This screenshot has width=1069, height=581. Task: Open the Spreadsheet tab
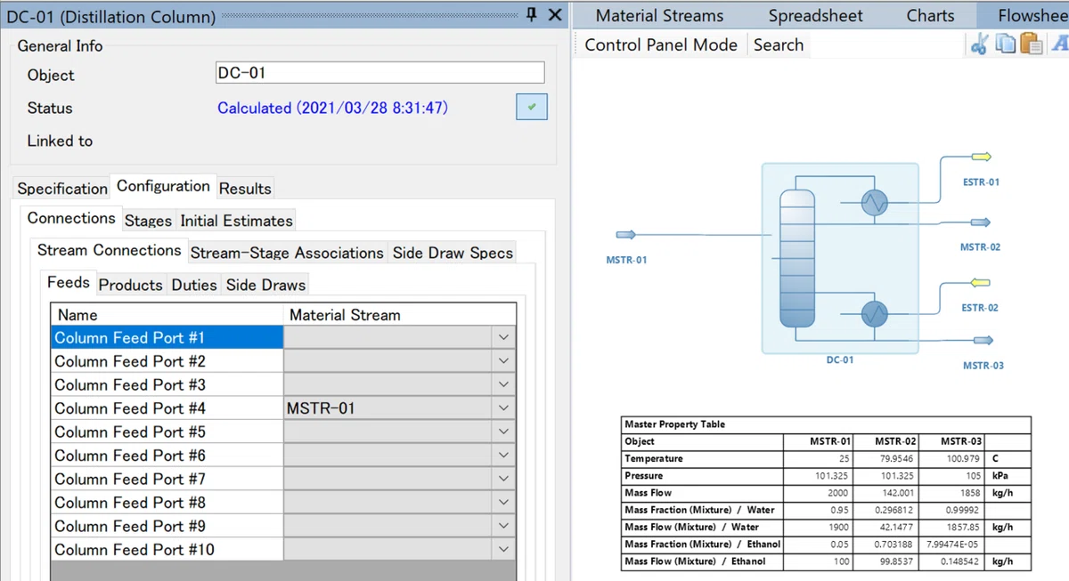coord(816,15)
